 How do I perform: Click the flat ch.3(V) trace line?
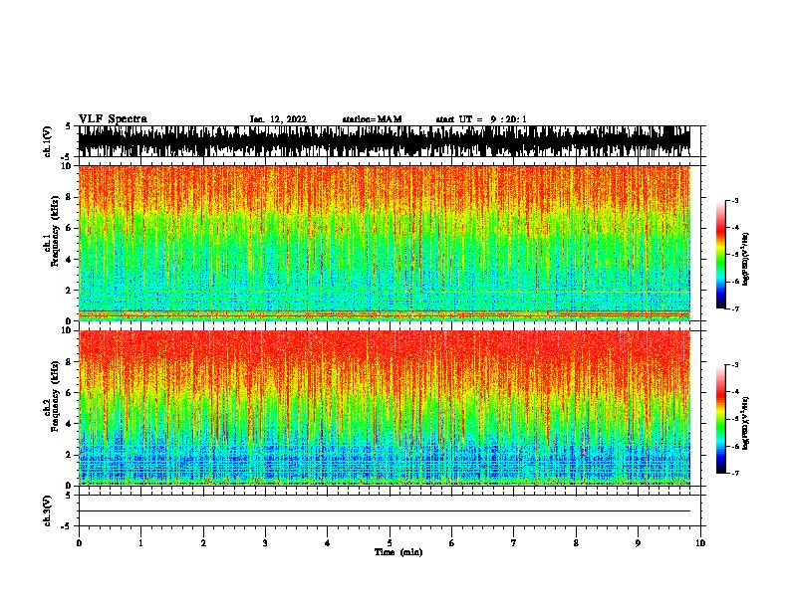click(x=385, y=511)
